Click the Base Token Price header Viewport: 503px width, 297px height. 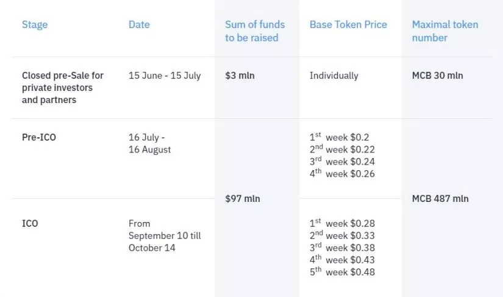[x=348, y=25]
